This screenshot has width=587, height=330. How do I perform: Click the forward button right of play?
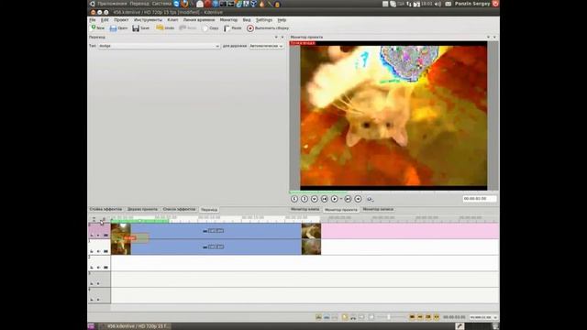click(348, 199)
